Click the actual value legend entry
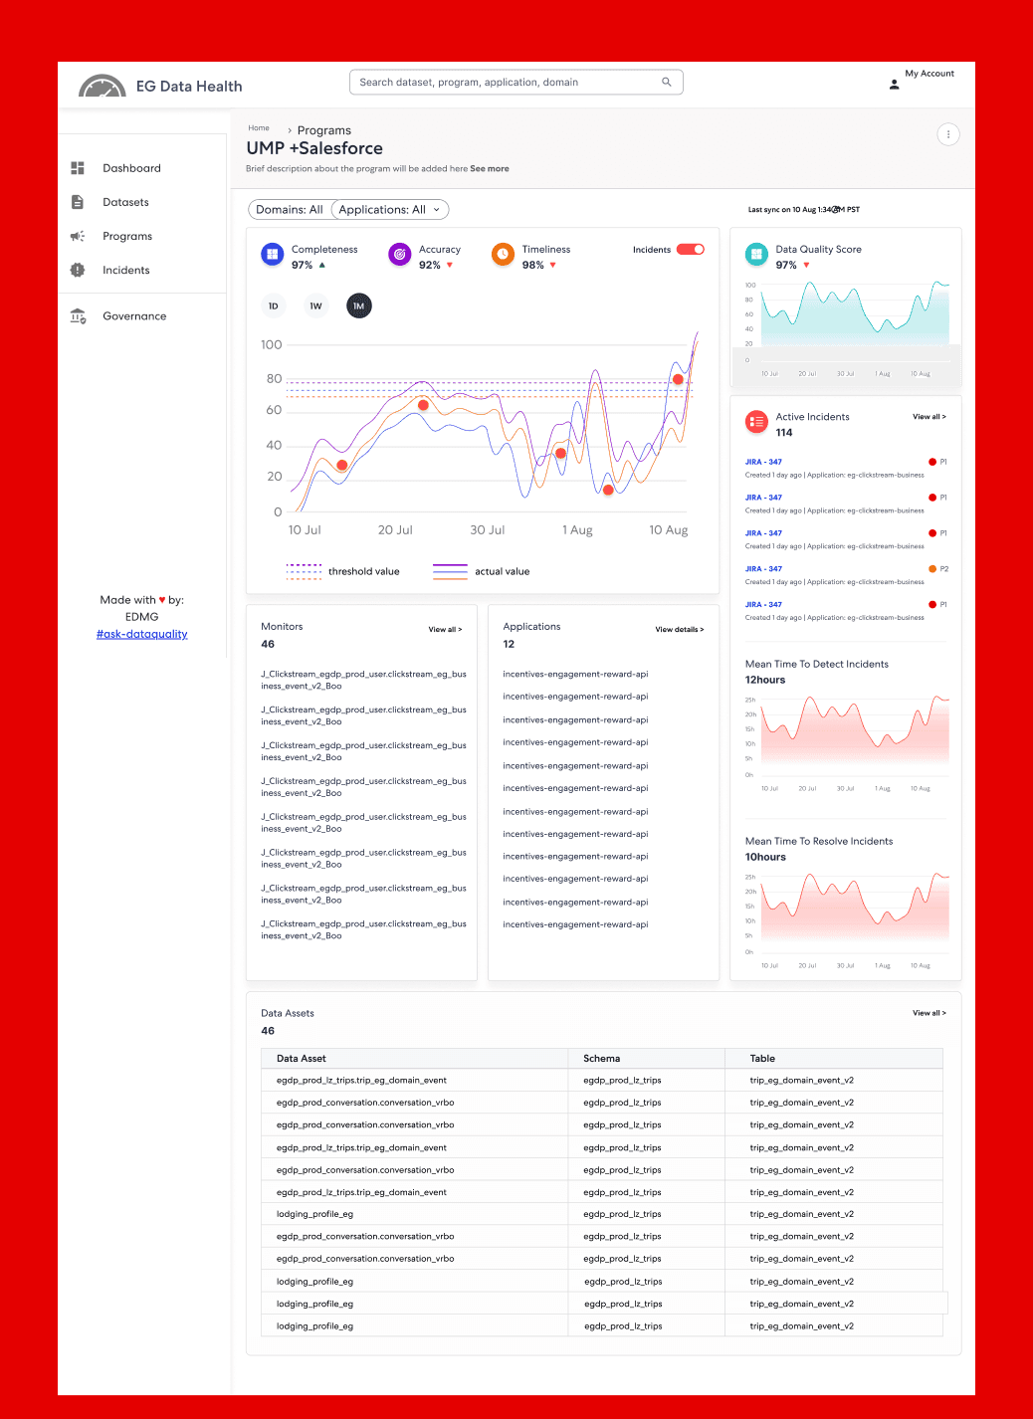 click(x=482, y=571)
